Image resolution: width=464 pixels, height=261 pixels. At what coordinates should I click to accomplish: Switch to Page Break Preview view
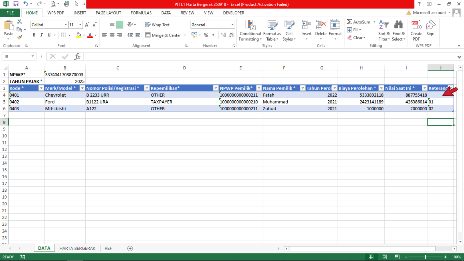[397, 257]
